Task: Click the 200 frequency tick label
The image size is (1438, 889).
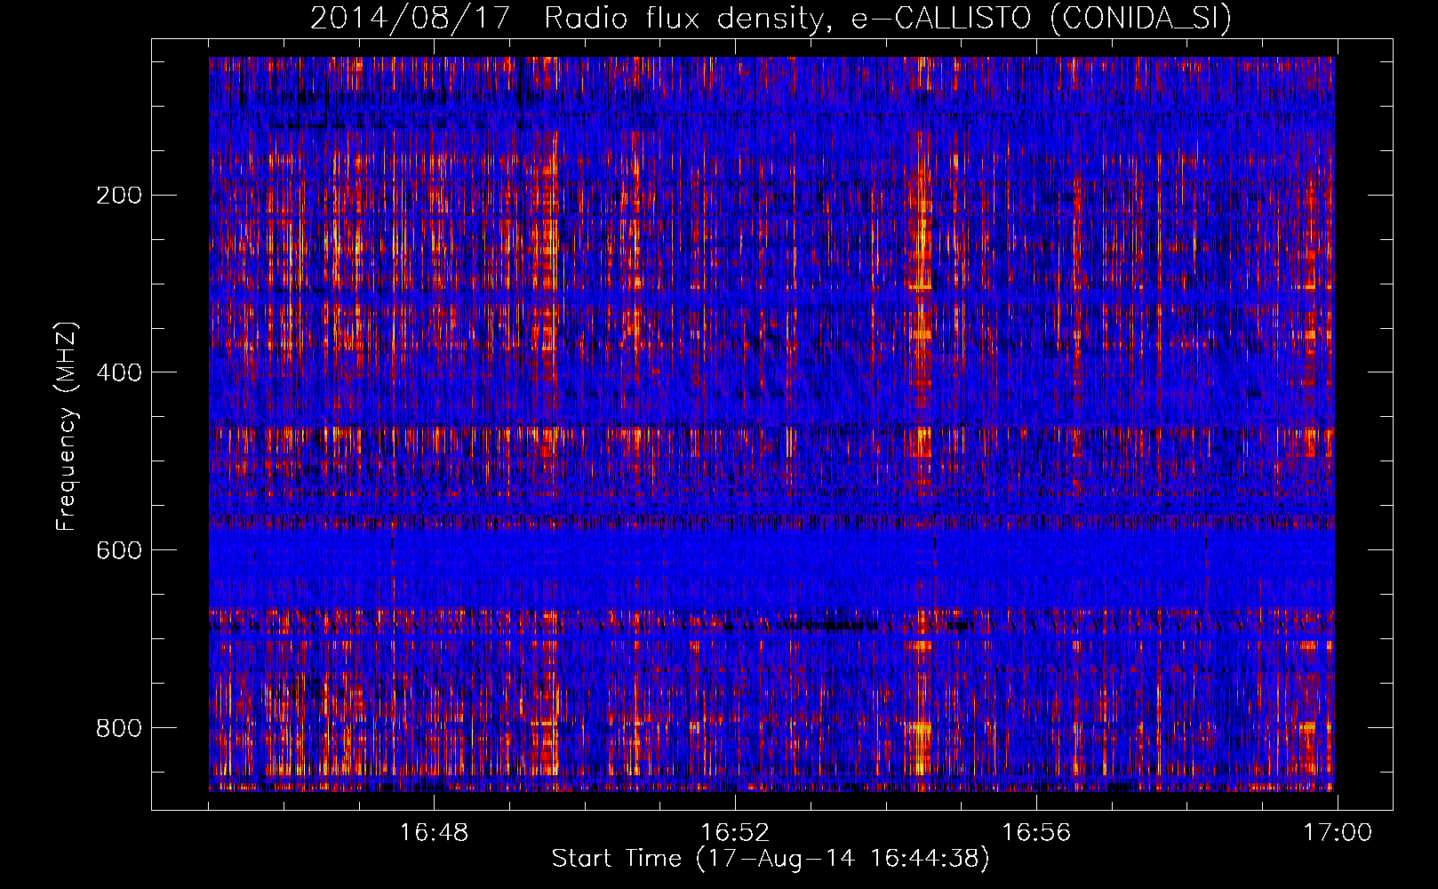Action: [x=119, y=195]
